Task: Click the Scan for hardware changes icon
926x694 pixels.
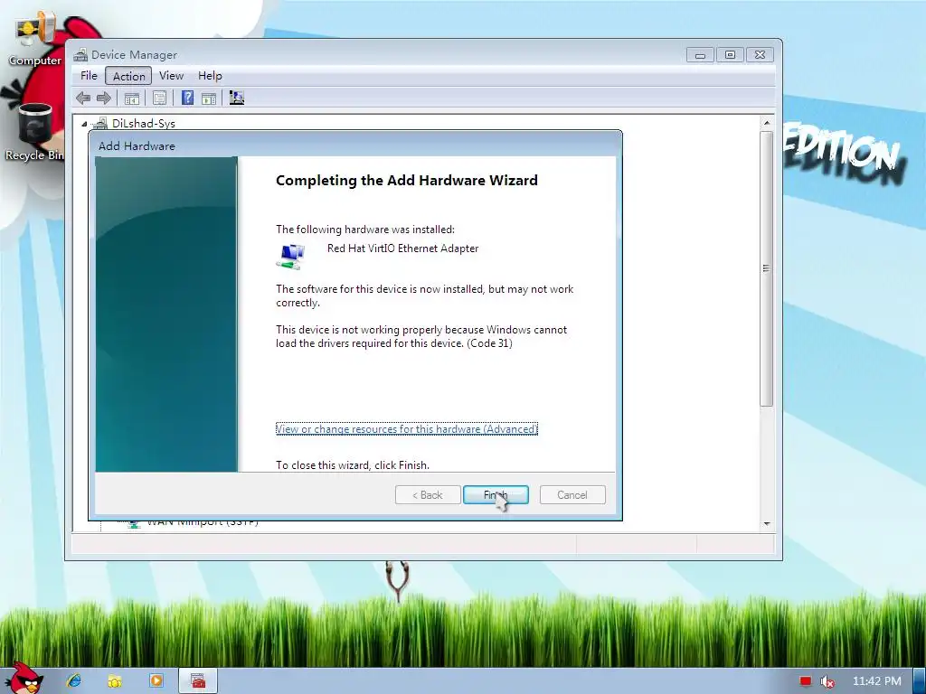Action: tap(237, 98)
